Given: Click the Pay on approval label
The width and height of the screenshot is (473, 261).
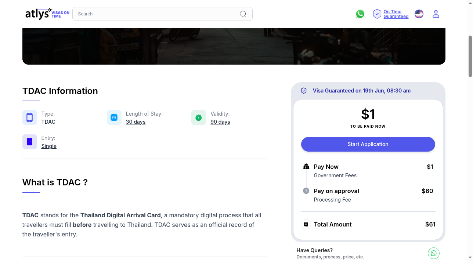Looking at the screenshot, I should point(336,191).
